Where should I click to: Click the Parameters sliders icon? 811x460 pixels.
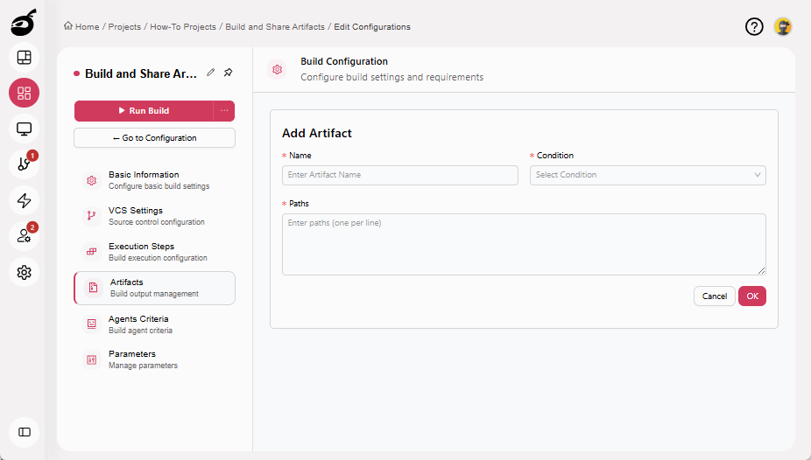click(x=92, y=359)
